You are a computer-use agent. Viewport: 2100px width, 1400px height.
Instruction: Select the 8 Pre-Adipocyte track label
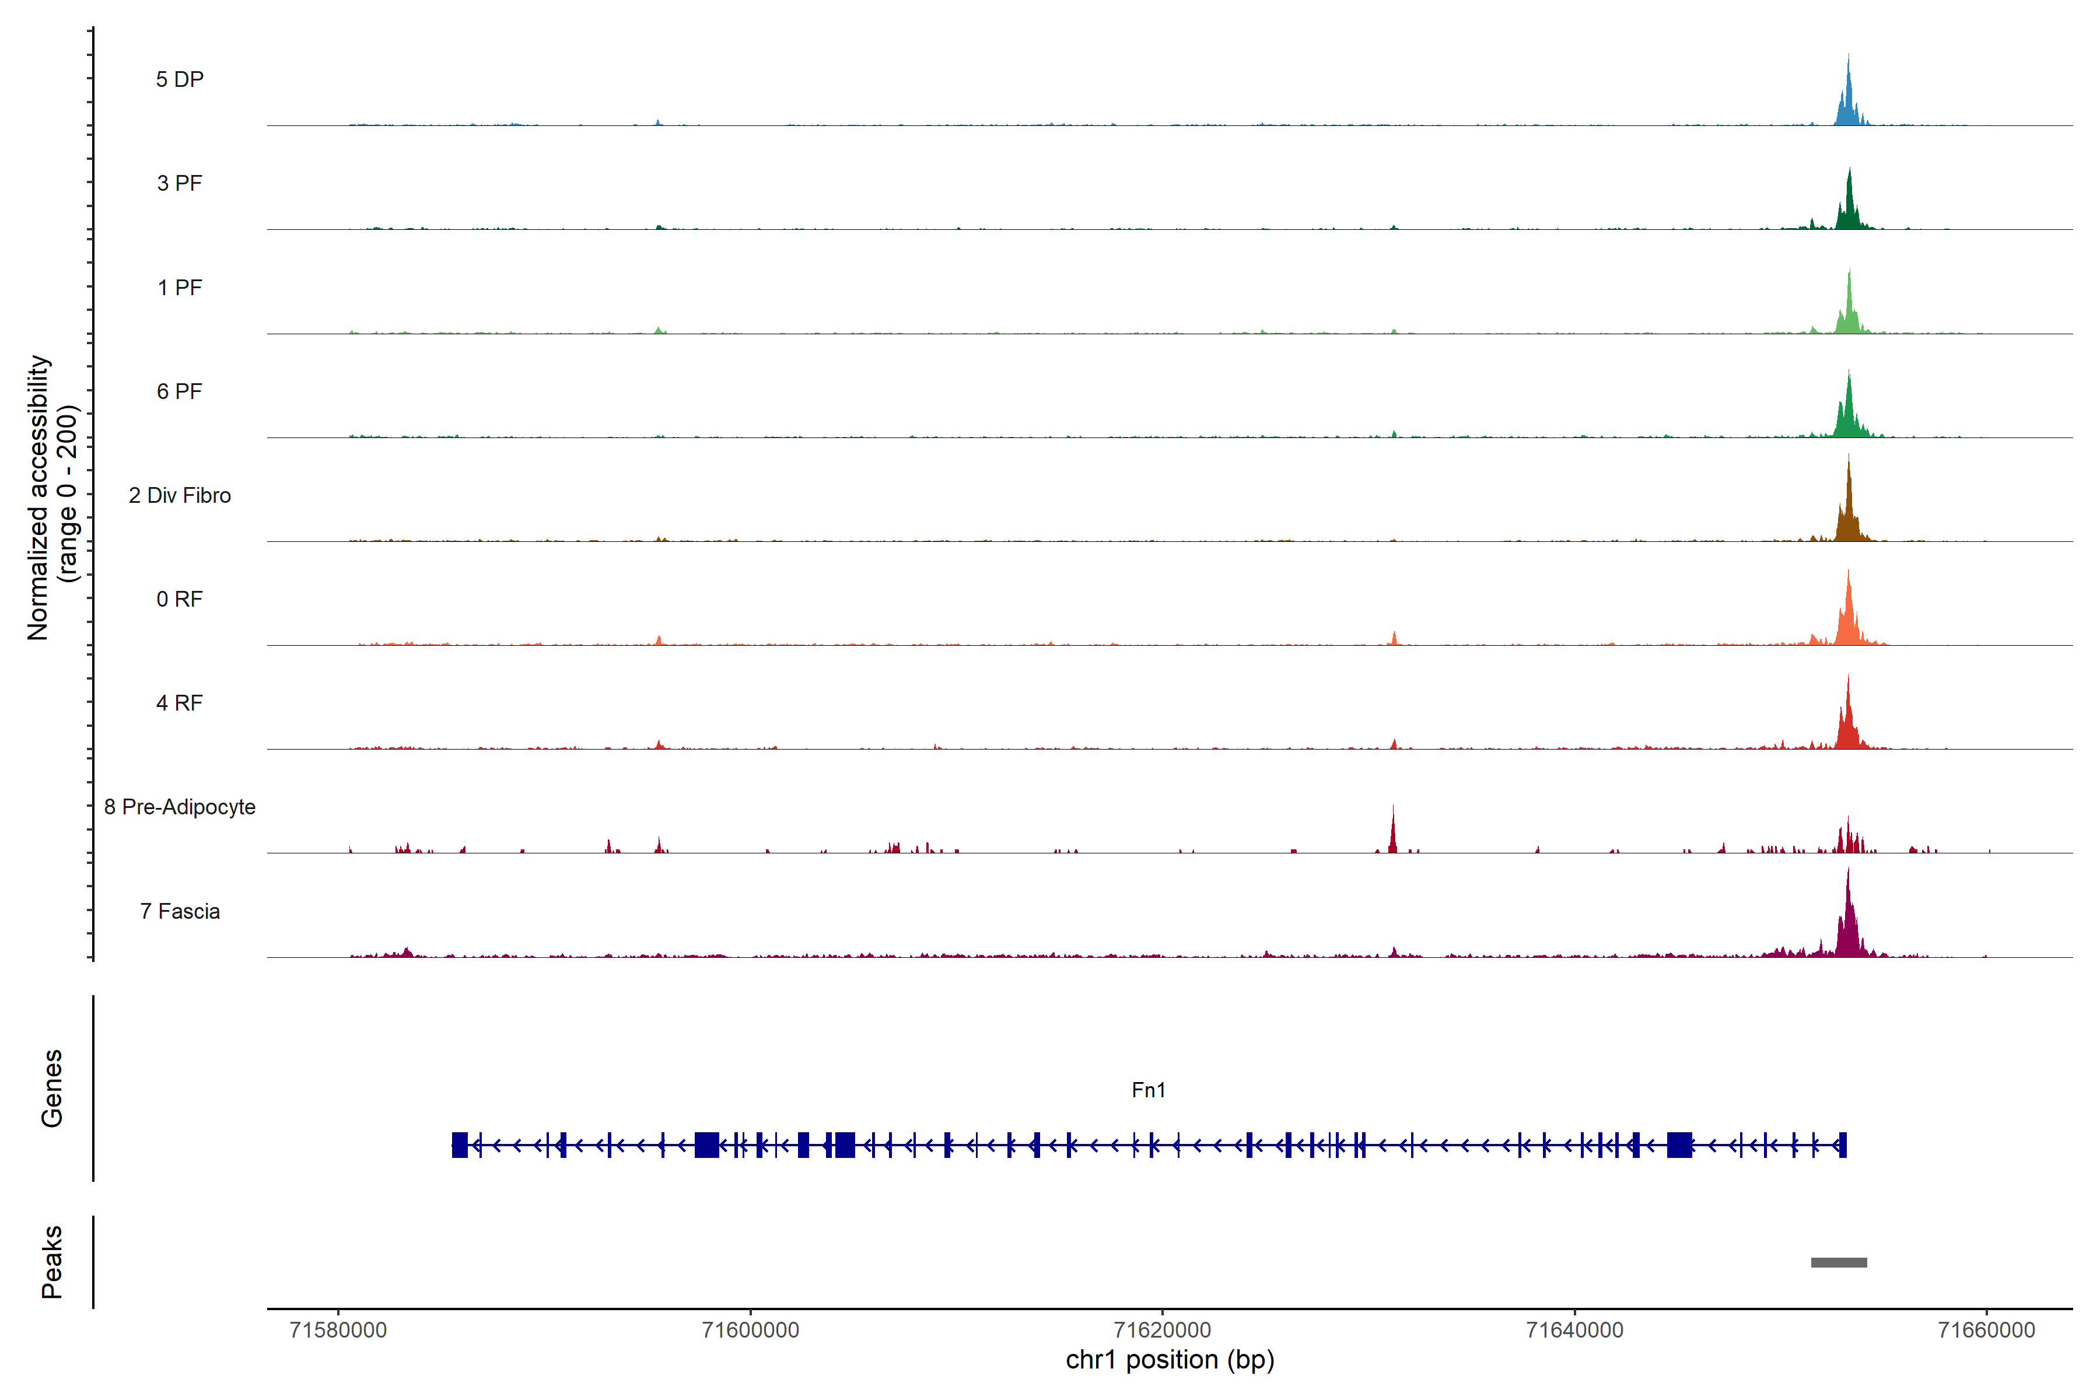pos(180,807)
